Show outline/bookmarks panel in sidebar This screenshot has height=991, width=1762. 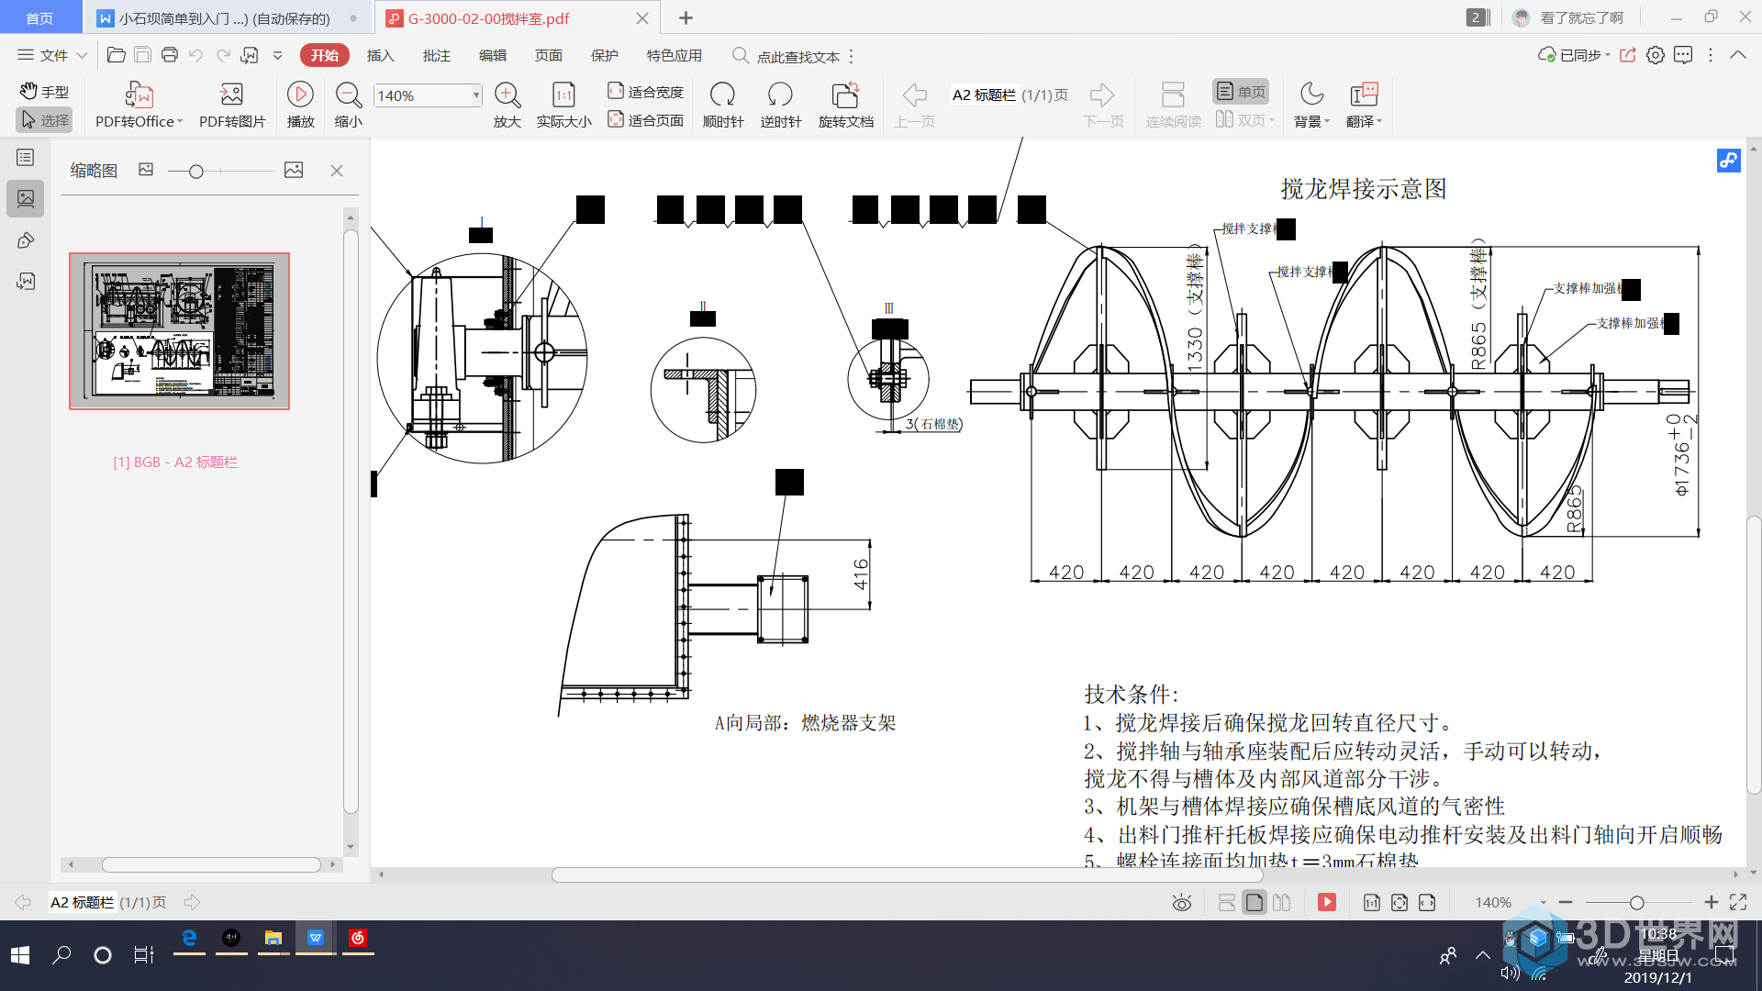(26, 158)
